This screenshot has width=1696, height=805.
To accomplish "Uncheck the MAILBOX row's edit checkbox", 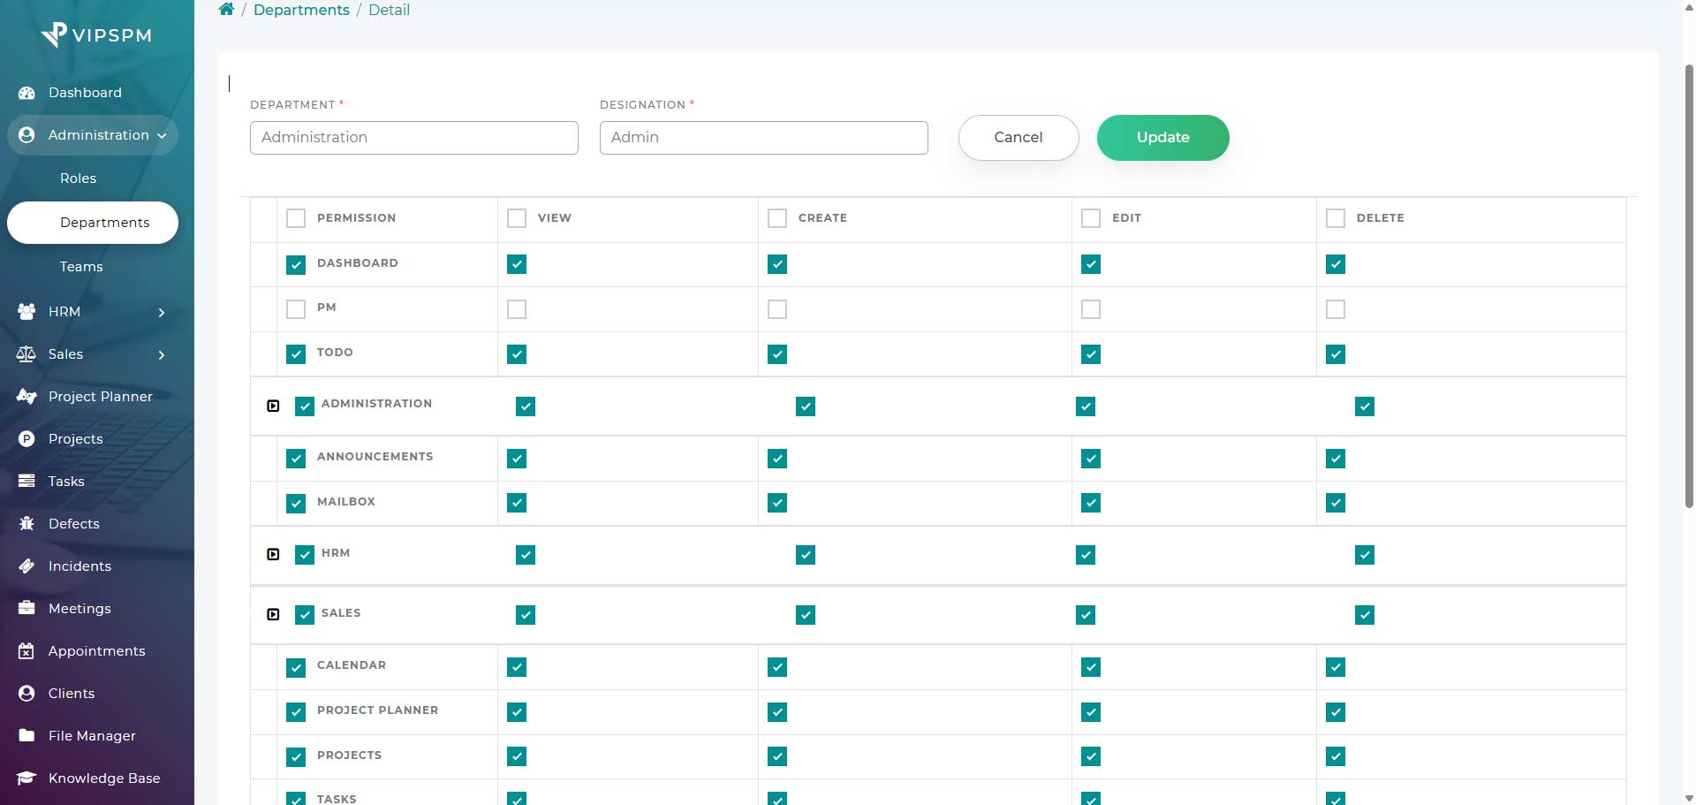I will pyautogui.click(x=1091, y=503).
